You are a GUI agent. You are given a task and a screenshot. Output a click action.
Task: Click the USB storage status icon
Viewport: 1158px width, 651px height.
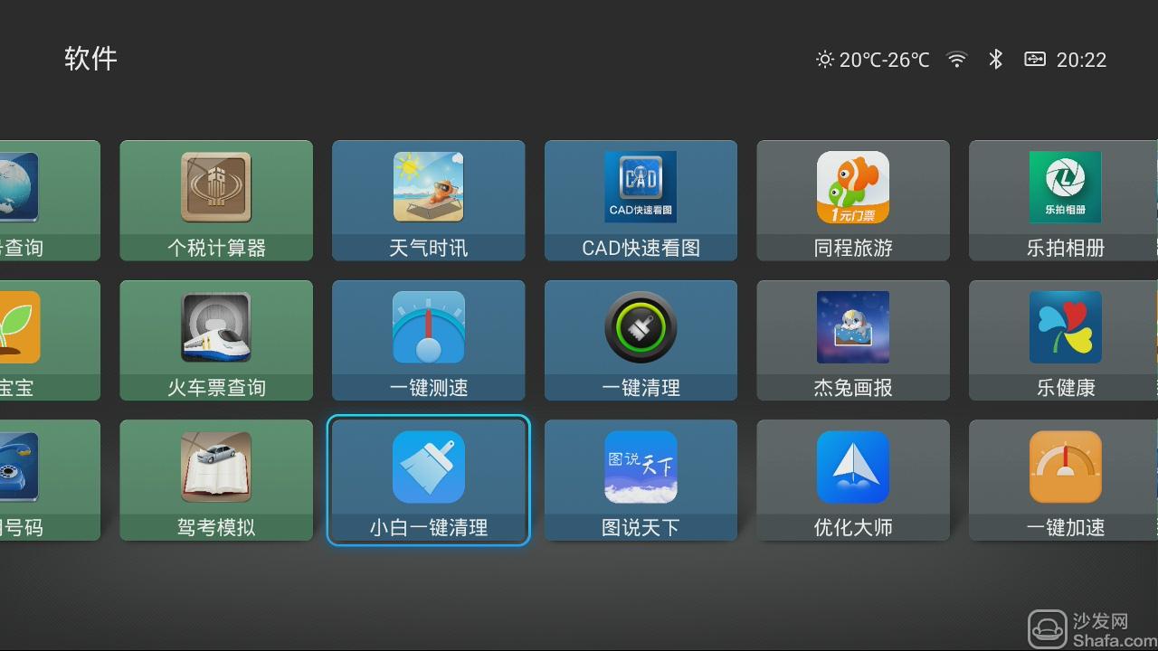[1035, 60]
